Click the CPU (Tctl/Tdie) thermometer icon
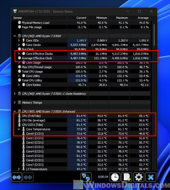Screen dimensions: 170x190 click(19, 116)
